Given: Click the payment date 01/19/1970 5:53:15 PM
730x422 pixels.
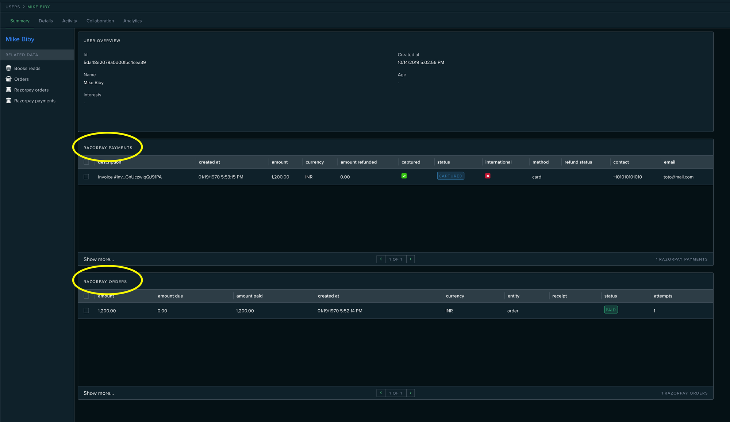Looking at the screenshot, I should (x=221, y=177).
